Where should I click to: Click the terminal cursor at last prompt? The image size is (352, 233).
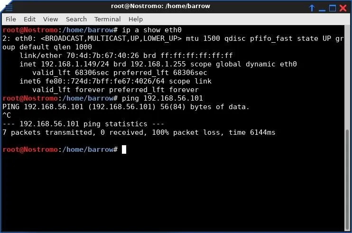124,149
